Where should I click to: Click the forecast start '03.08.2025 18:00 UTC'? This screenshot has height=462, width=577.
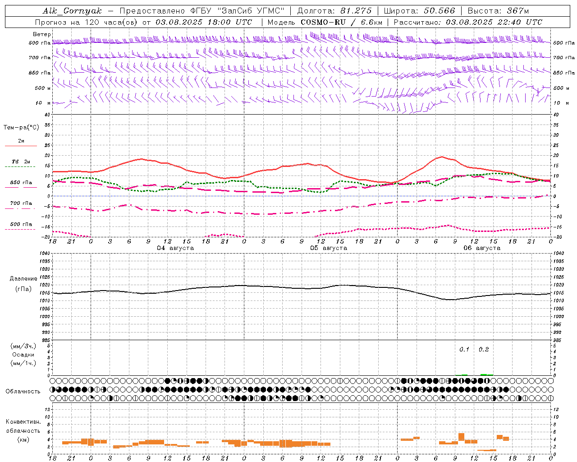pos(204,22)
